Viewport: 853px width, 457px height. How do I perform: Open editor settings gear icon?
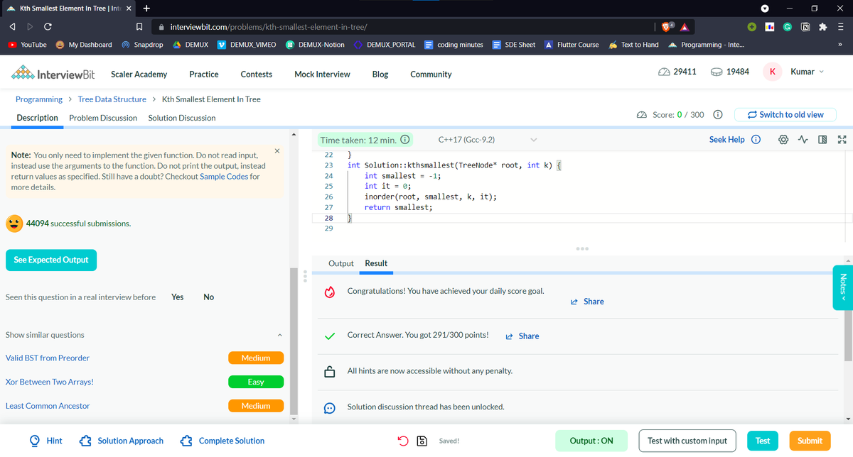[x=783, y=140]
